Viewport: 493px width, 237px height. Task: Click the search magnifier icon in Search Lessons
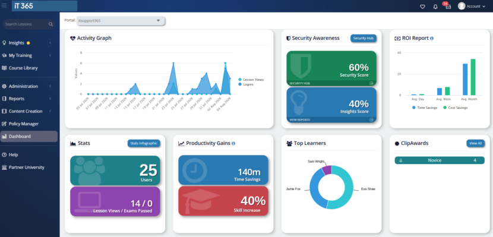click(50, 24)
